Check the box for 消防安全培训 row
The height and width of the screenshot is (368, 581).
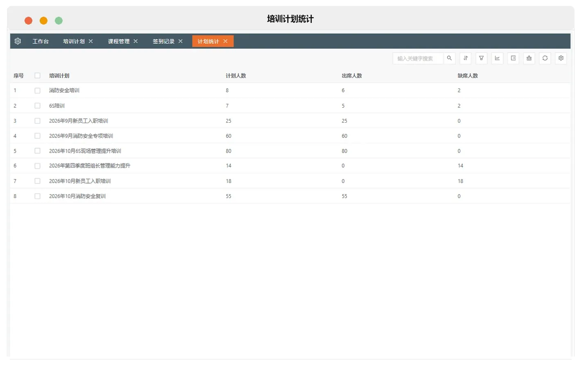point(37,90)
